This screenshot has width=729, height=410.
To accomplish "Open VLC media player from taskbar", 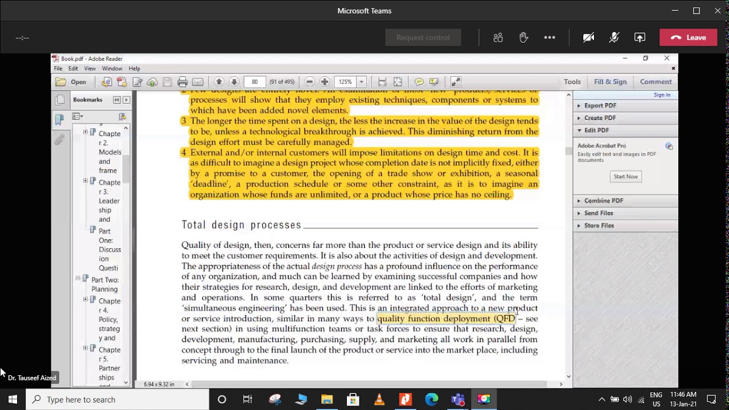I will coord(379,399).
